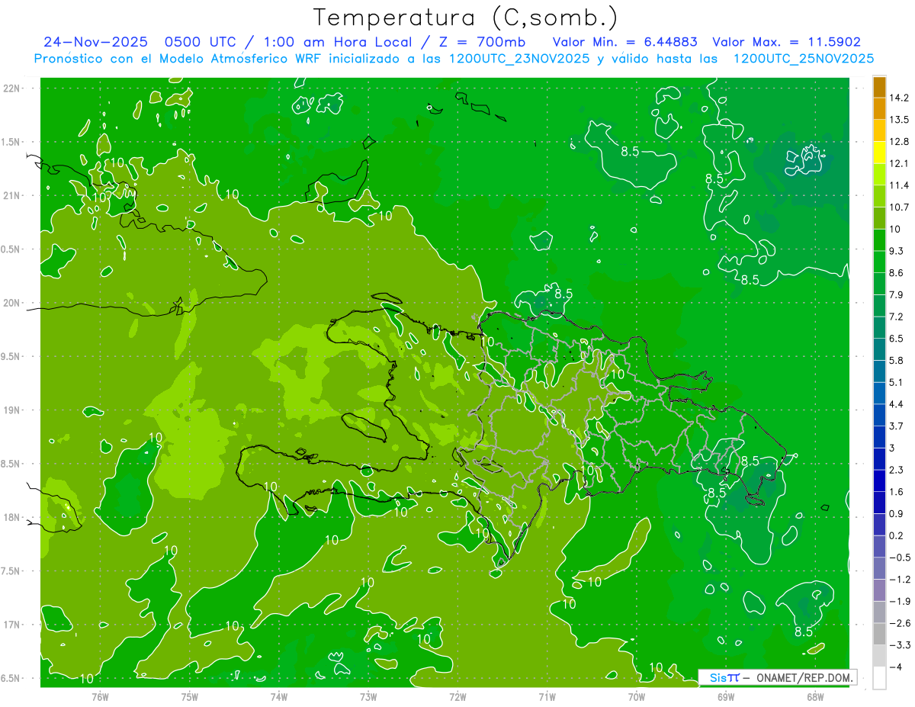Click the dark blue band between 2.3 and 1.6
915x707 pixels.
tap(879, 481)
